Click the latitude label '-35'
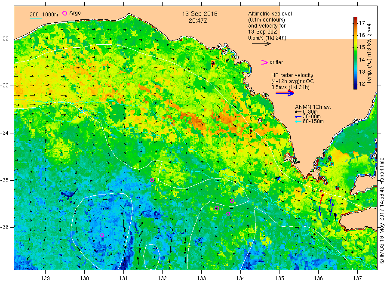The image size is (387, 284). 4,180
